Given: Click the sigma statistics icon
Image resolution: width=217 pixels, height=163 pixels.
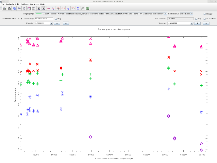Looking at the screenshot, I should [78, 8].
